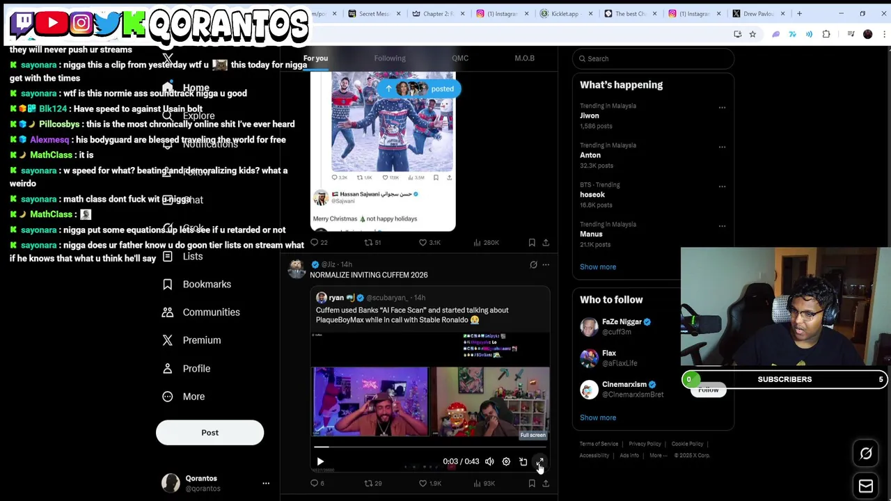Viewport: 891px width, 501px height.
Task: Bookmark this page with the star icon
Action: click(x=752, y=34)
